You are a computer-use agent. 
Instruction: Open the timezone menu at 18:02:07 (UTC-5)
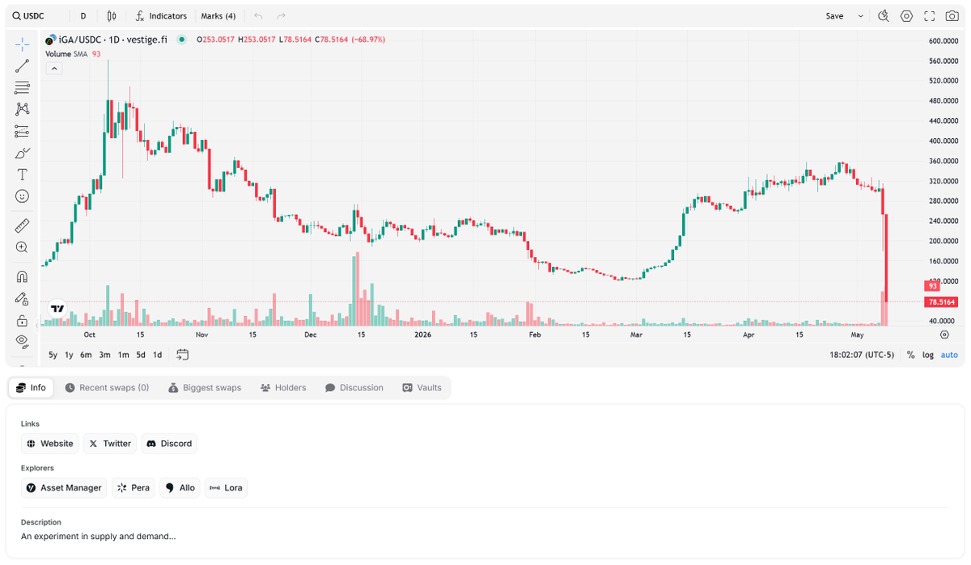tap(862, 355)
